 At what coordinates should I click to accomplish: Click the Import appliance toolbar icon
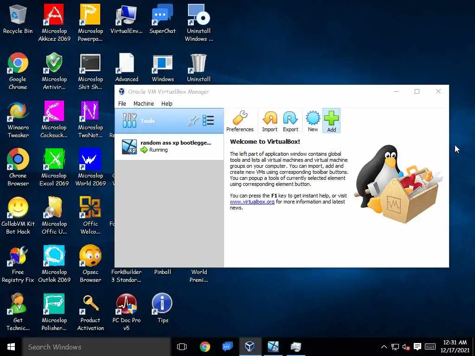click(270, 121)
